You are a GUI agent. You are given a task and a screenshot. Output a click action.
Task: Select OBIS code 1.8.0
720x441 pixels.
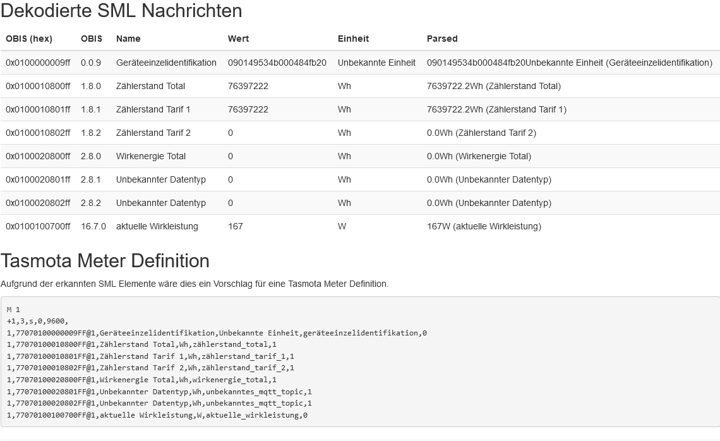click(91, 86)
